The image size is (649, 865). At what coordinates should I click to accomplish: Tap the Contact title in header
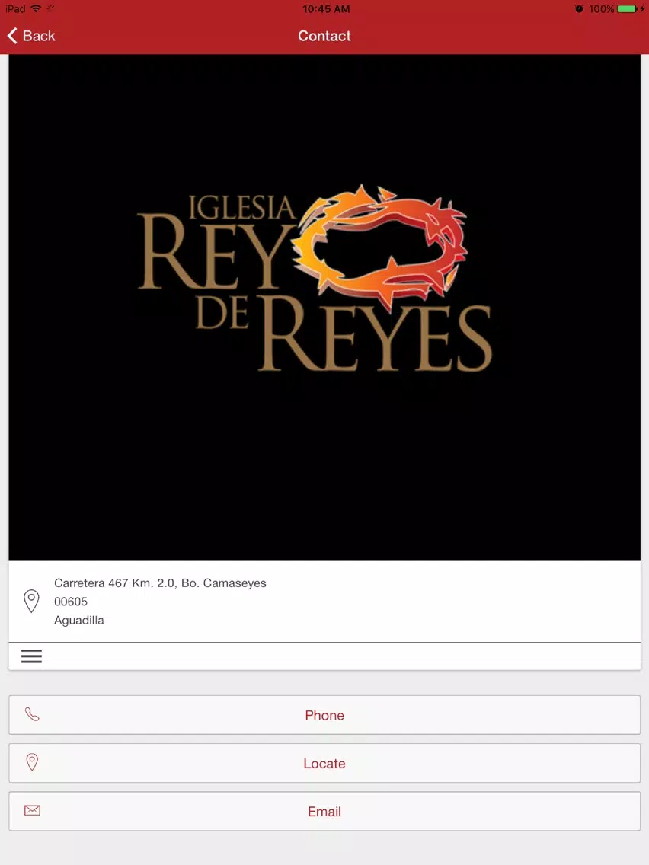[324, 36]
